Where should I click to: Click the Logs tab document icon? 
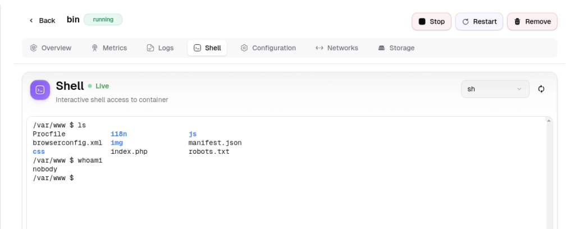click(x=150, y=48)
